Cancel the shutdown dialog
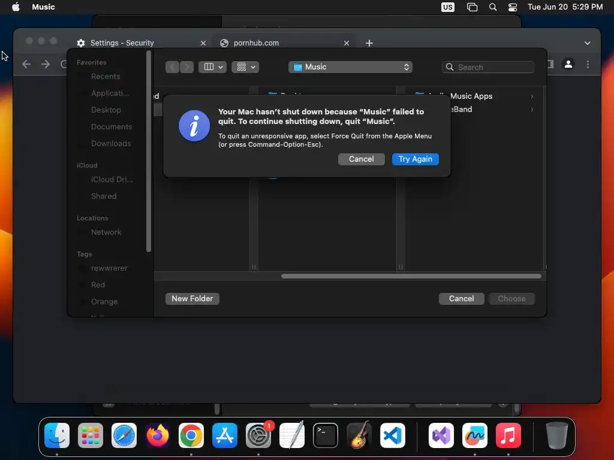 click(361, 159)
